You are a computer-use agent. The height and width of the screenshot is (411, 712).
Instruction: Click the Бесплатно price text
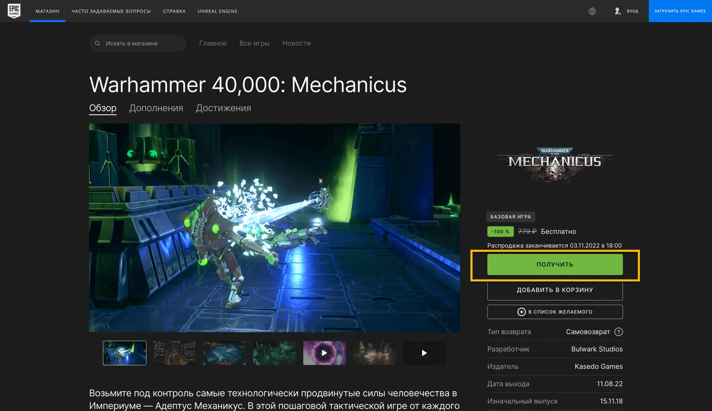(559, 232)
